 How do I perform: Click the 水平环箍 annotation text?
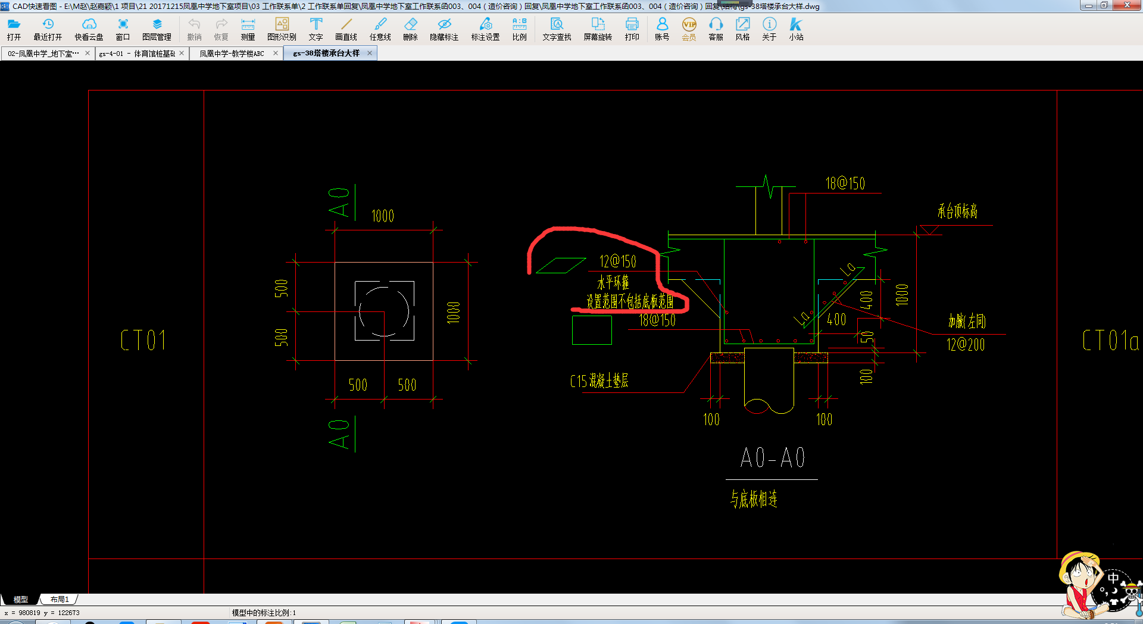click(x=613, y=282)
